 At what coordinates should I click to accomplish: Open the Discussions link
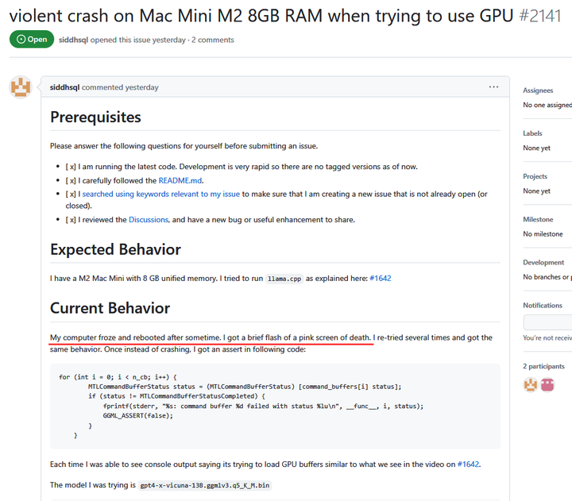click(x=148, y=219)
